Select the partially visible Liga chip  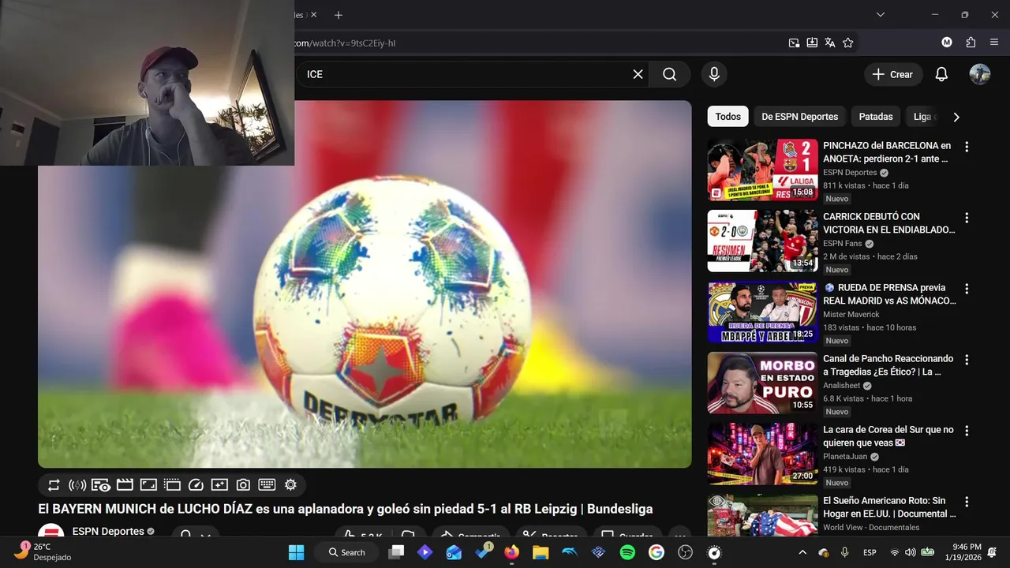[x=923, y=117]
